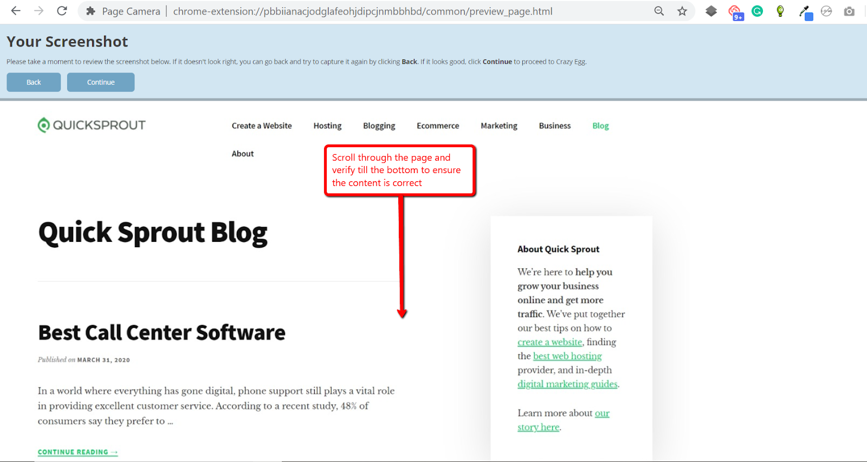
Task: Click the 'Your Screenshot' heading
Action: click(x=67, y=42)
